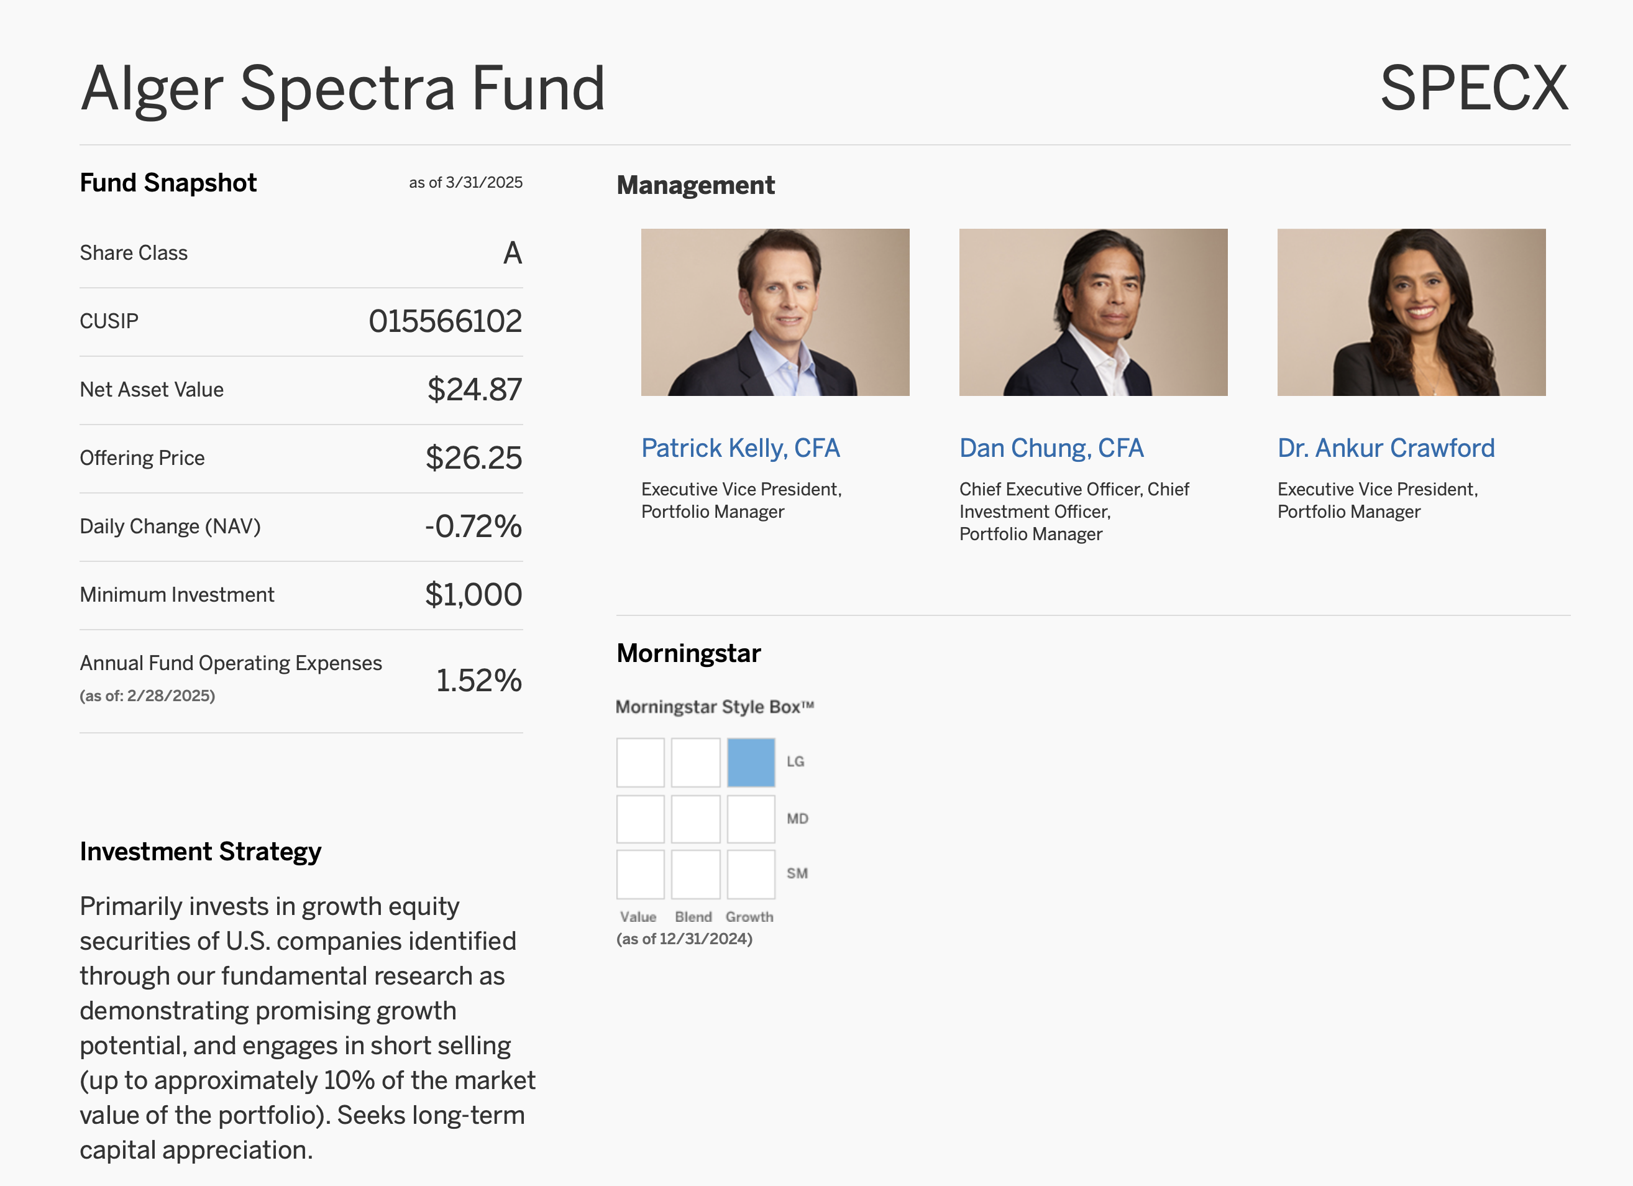Select the blue Large Growth style box cell
This screenshot has width=1633, height=1186.
click(751, 762)
